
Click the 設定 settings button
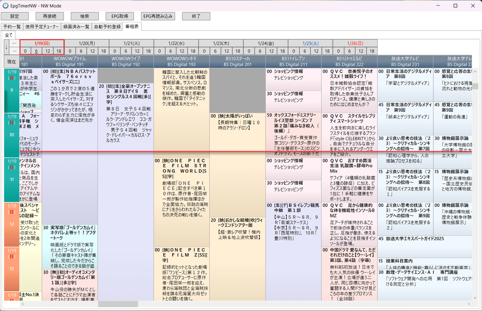pos(14,16)
